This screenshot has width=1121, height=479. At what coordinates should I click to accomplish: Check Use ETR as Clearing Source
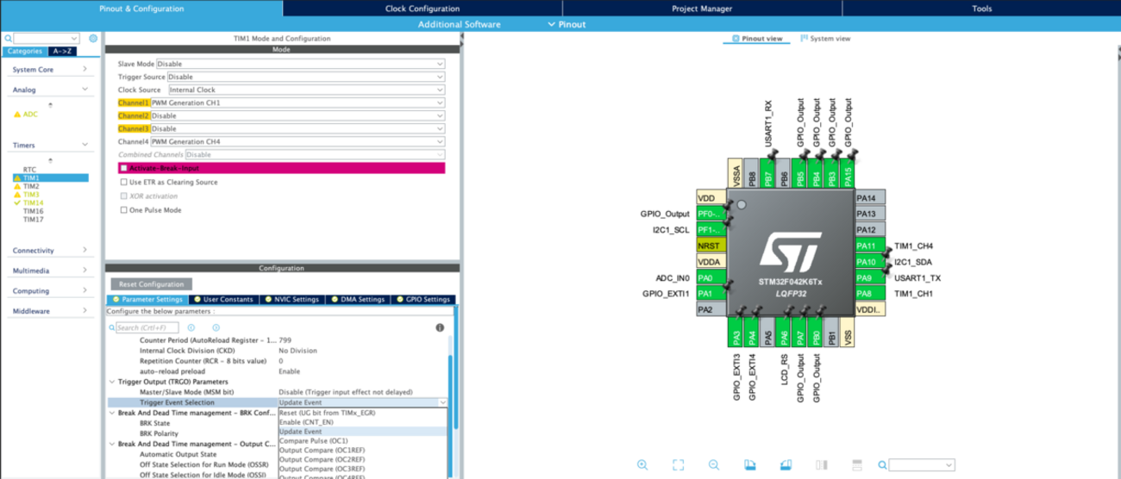click(124, 182)
